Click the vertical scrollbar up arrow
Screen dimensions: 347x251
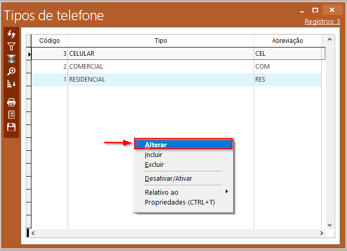tap(330, 39)
